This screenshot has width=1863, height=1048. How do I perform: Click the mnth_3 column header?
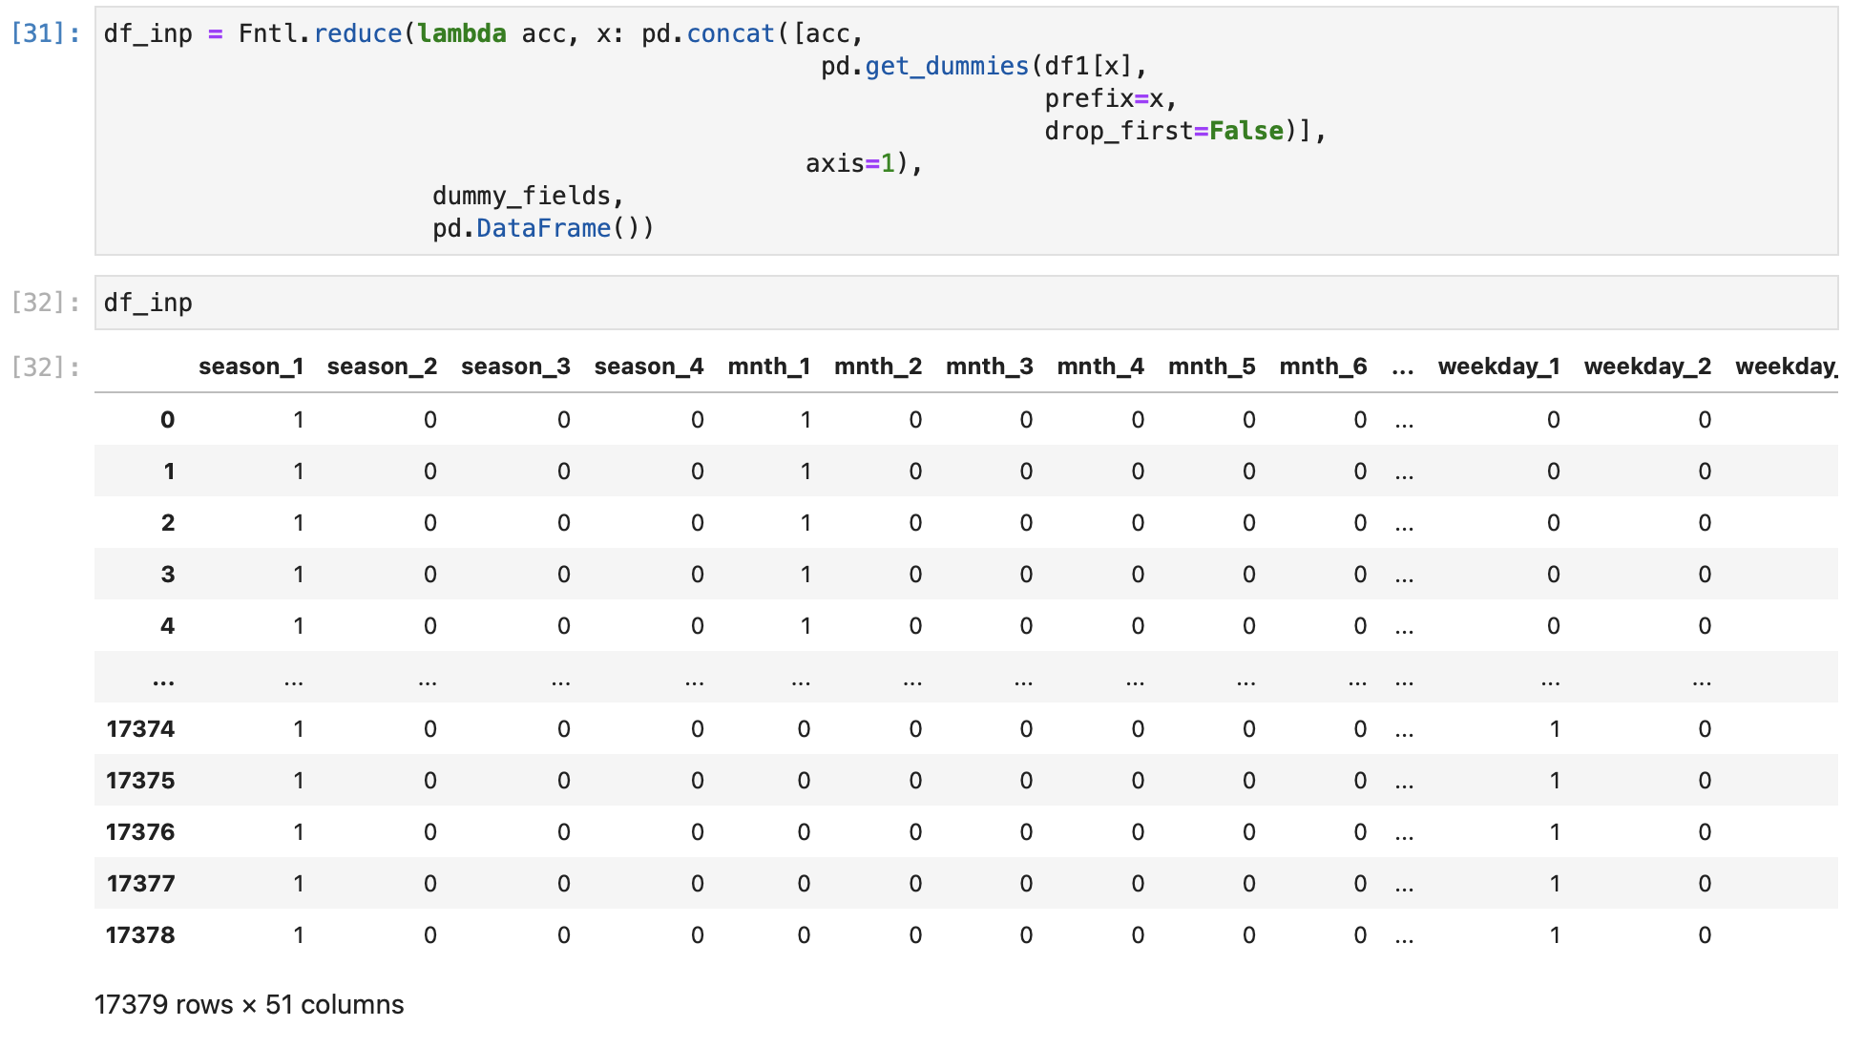pos(990,367)
